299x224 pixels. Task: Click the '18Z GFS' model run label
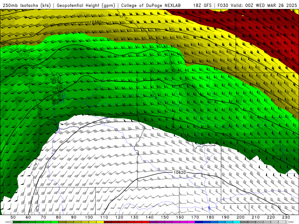(202, 5)
